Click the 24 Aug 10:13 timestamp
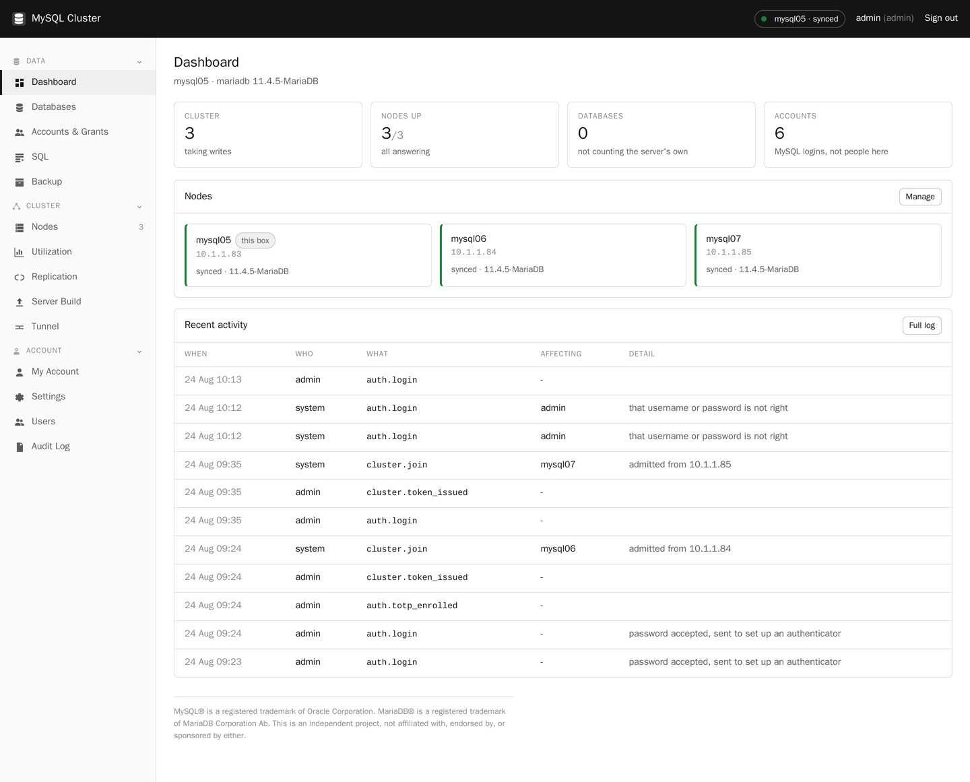This screenshot has width=970, height=782. [x=213, y=380]
